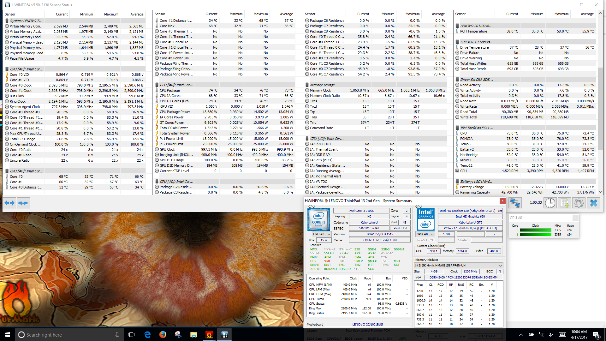The height and width of the screenshot is (341, 606).
Task: Click the logging sheet with plus icon
Action: (564, 203)
